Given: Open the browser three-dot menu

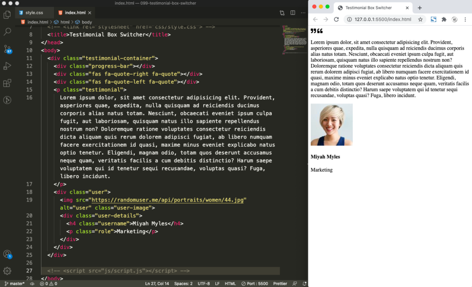Looking at the screenshot, I should click(465, 19).
